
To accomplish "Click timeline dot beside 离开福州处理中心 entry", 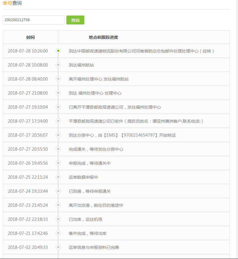I will [58, 79].
